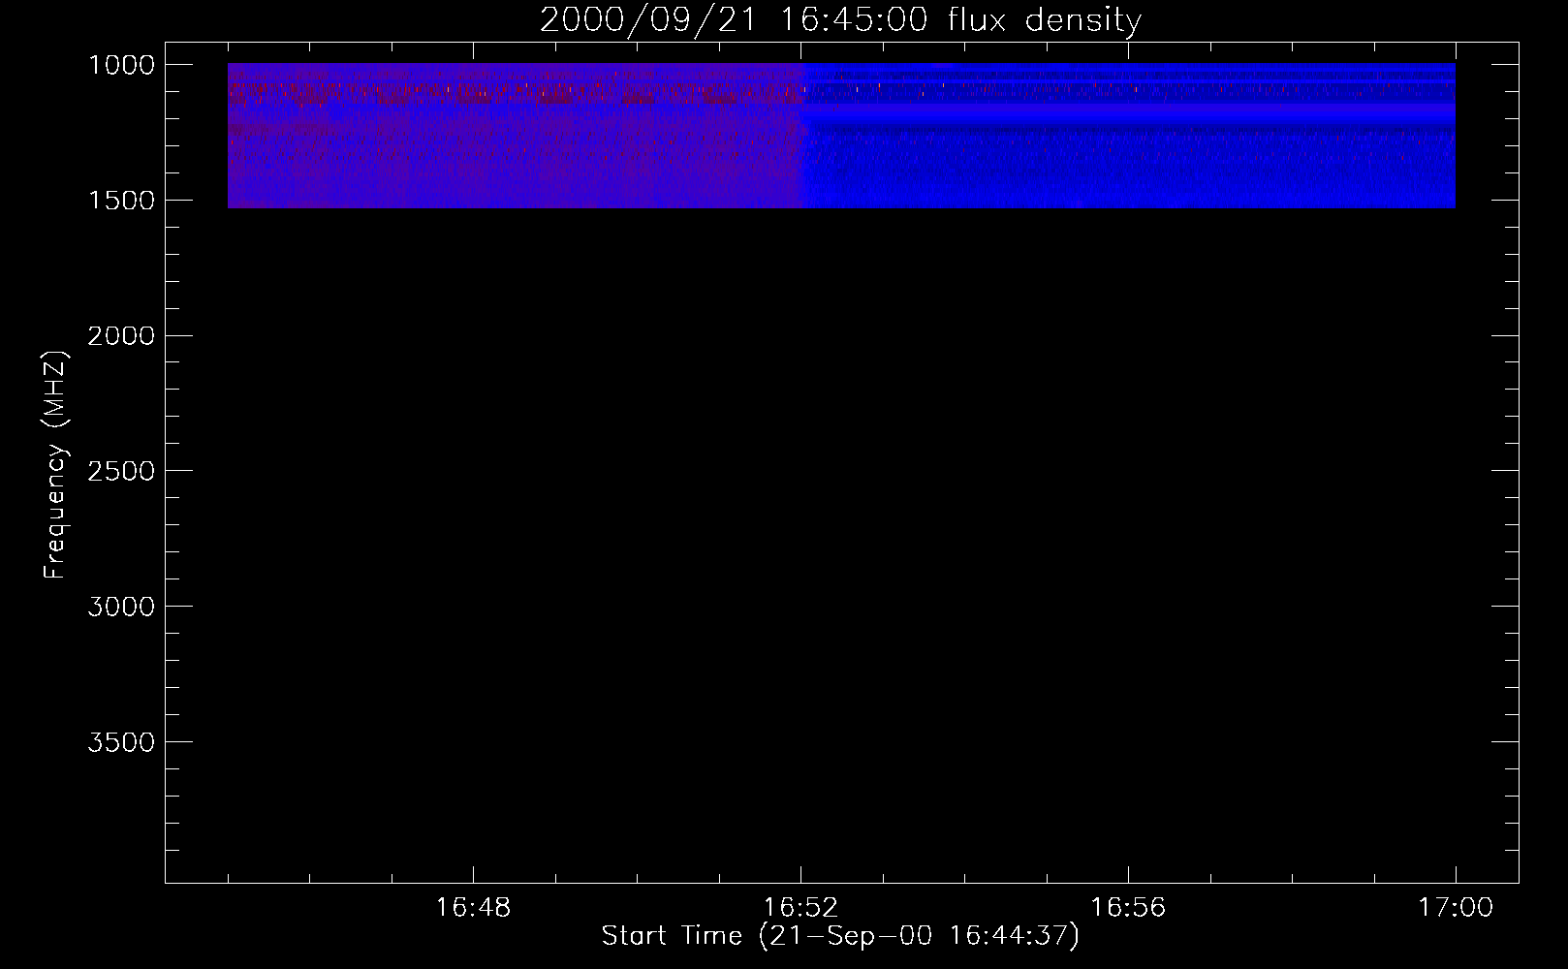The height and width of the screenshot is (969, 1568).
Task: Click the 17:00 time tick label
Action: 1456,908
